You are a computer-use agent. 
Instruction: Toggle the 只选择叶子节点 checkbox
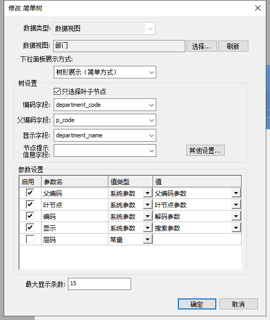tap(57, 92)
